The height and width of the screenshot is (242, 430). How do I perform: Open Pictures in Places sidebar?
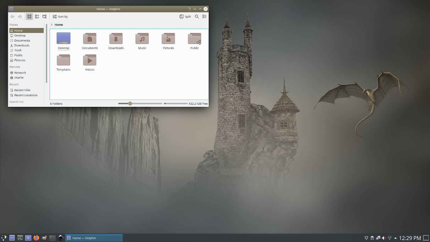pyautogui.click(x=26, y=60)
